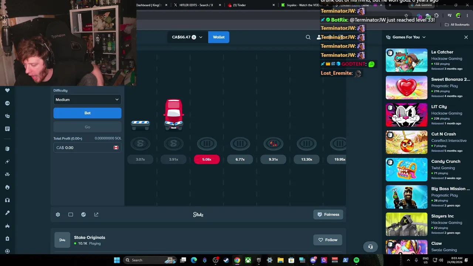Click the microphone icon in Stake sidebar
Image resolution: width=473 pixels, height=266 pixels.
click(x=7, y=213)
